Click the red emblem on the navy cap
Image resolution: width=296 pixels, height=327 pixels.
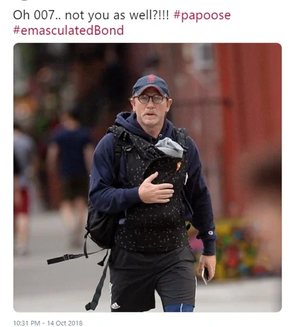coord(151,78)
